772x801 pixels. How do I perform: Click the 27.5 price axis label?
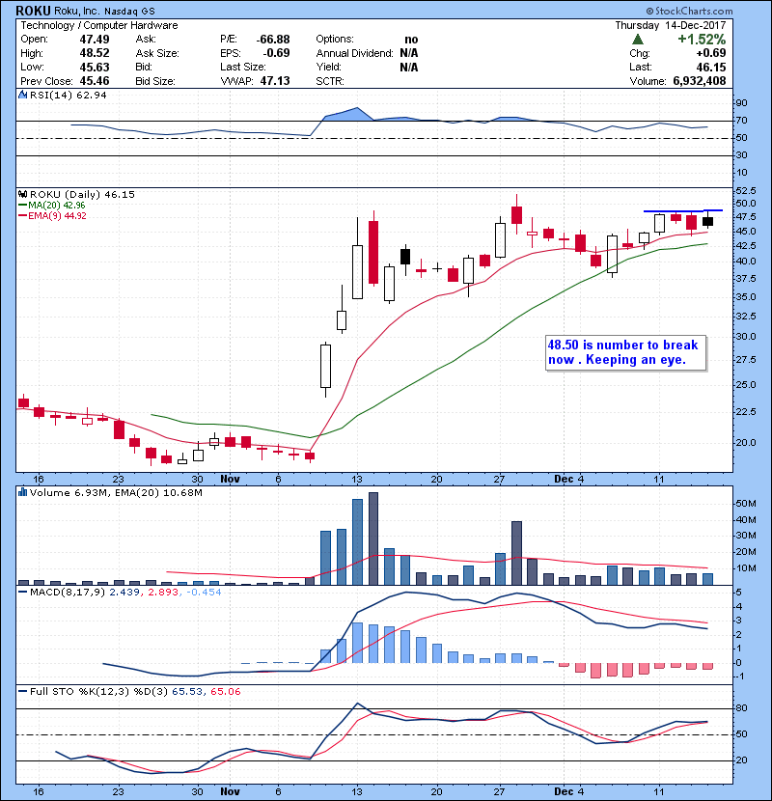745,360
